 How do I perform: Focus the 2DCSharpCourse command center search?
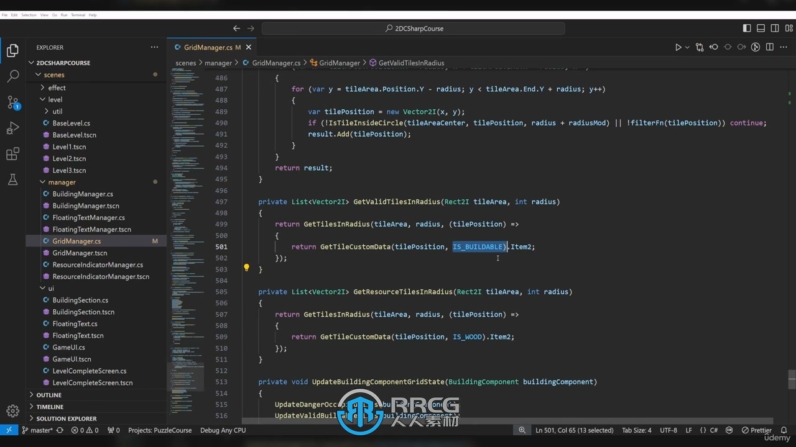point(414,29)
